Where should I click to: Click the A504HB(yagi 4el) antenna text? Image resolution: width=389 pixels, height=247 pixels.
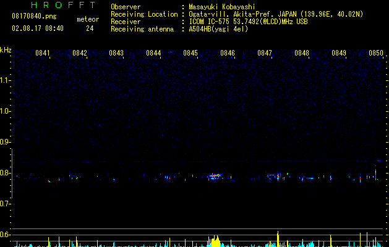[x=218, y=29]
